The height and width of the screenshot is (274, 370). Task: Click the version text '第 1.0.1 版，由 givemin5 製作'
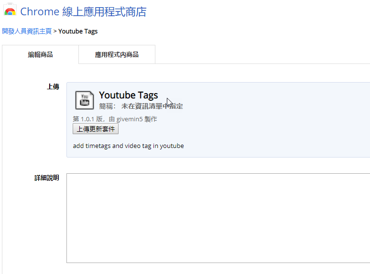(115, 119)
